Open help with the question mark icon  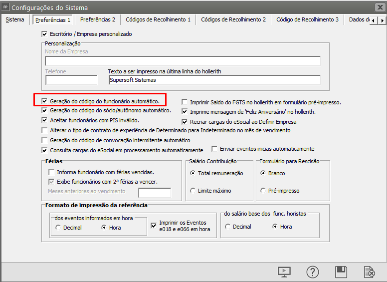point(312,272)
